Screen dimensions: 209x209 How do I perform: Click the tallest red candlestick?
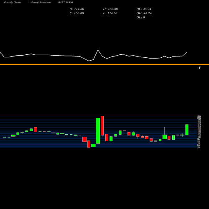pos(102,125)
